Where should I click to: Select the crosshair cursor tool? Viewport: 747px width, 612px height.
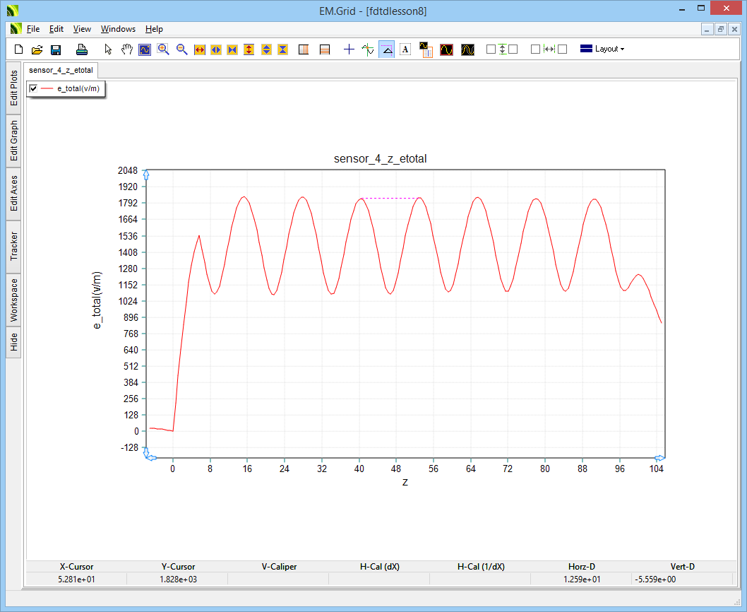click(349, 49)
